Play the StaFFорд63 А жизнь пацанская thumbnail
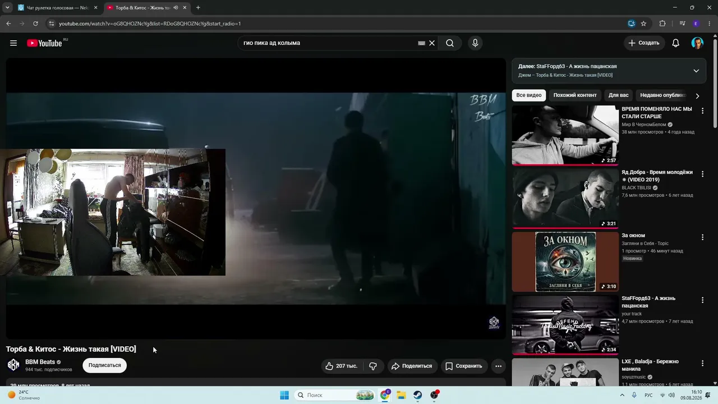The width and height of the screenshot is (718, 404). [x=565, y=324]
